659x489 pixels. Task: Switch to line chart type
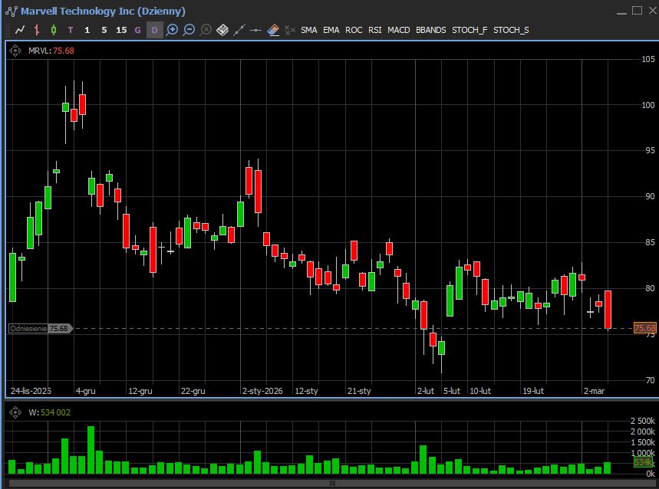(20, 30)
